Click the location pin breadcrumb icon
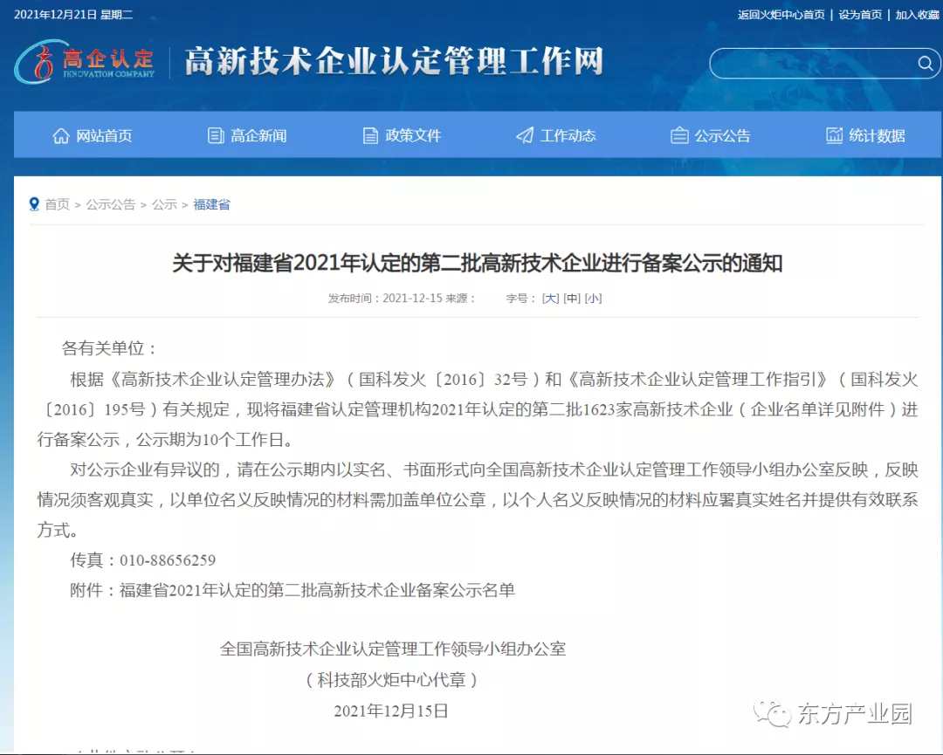Screen dimensions: 943x755 pos(35,204)
